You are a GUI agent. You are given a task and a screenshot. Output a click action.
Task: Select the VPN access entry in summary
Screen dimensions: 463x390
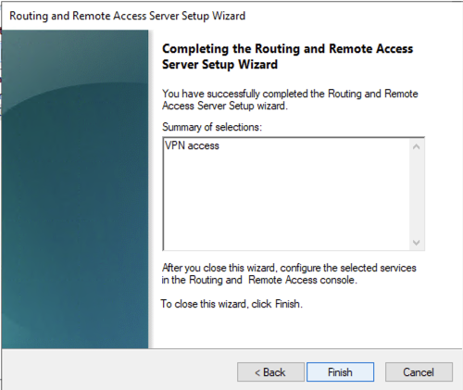pos(192,145)
